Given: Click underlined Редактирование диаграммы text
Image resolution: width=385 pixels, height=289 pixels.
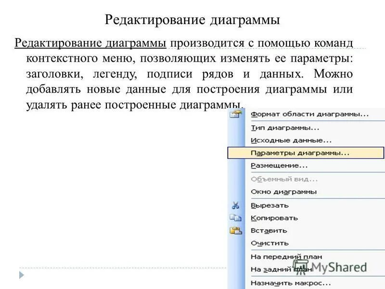Looking at the screenshot, I should [x=90, y=43].
